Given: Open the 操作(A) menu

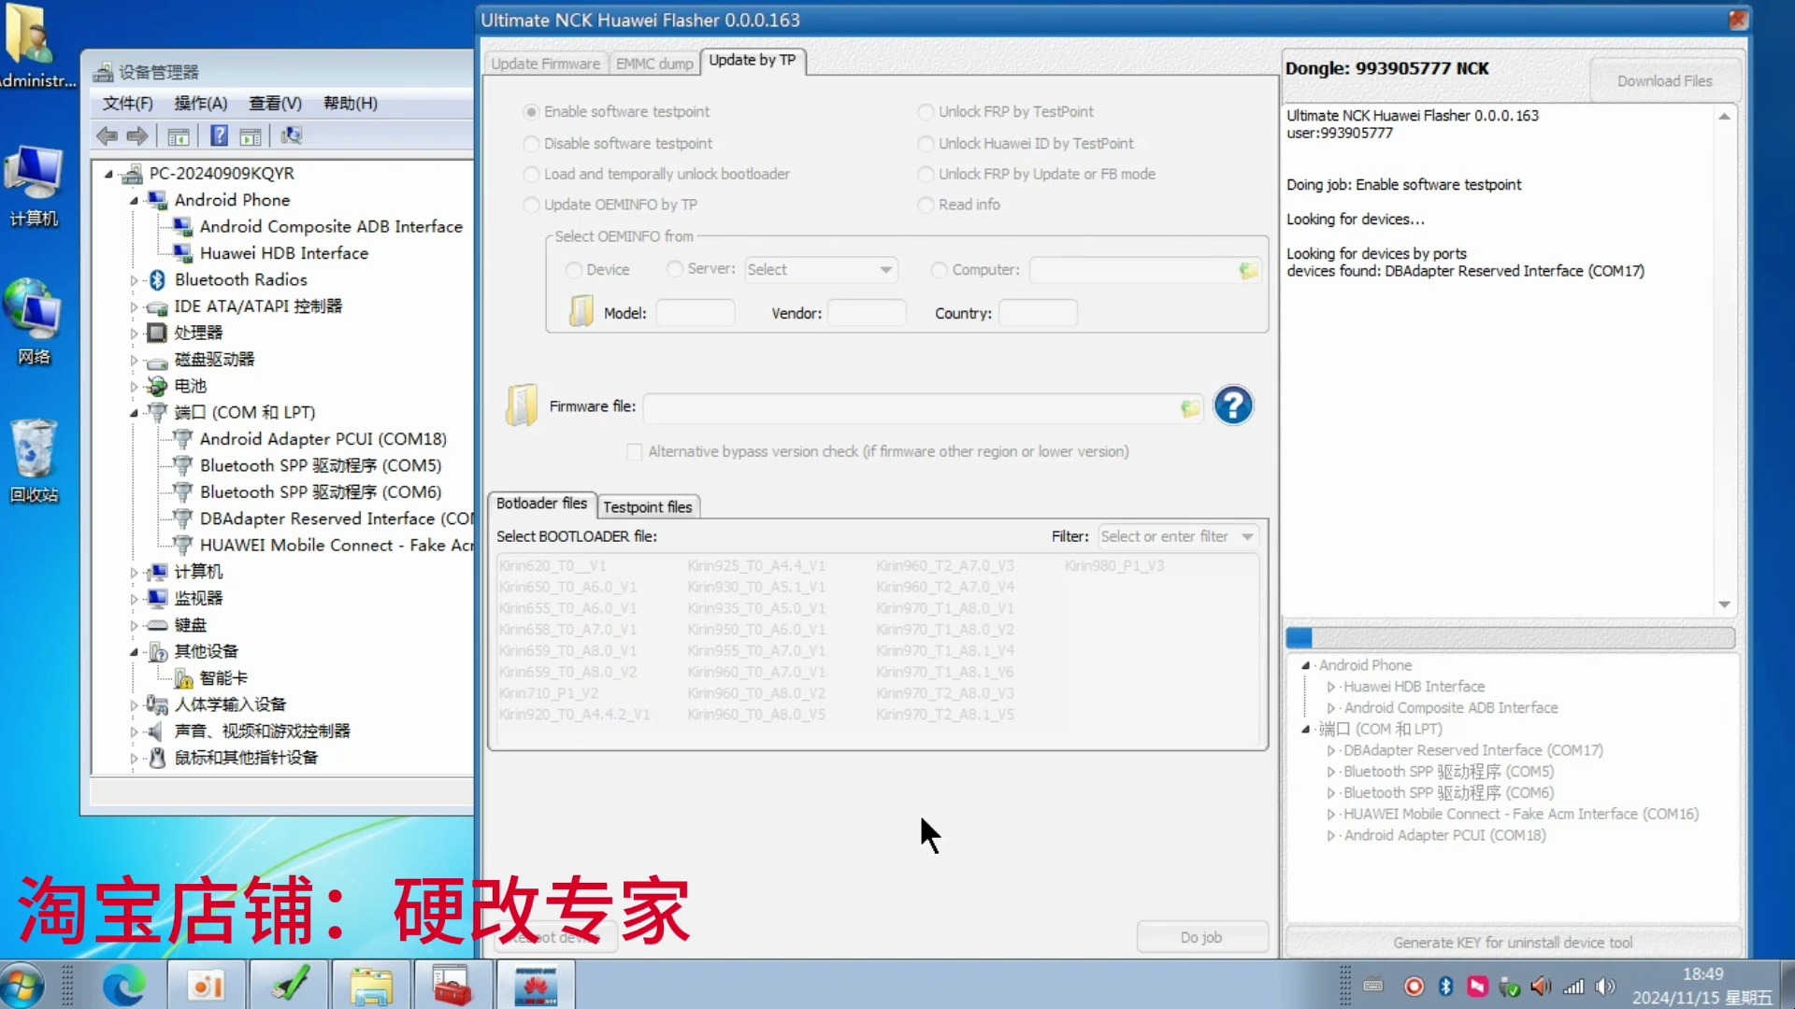Looking at the screenshot, I should (x=200, y=104).
